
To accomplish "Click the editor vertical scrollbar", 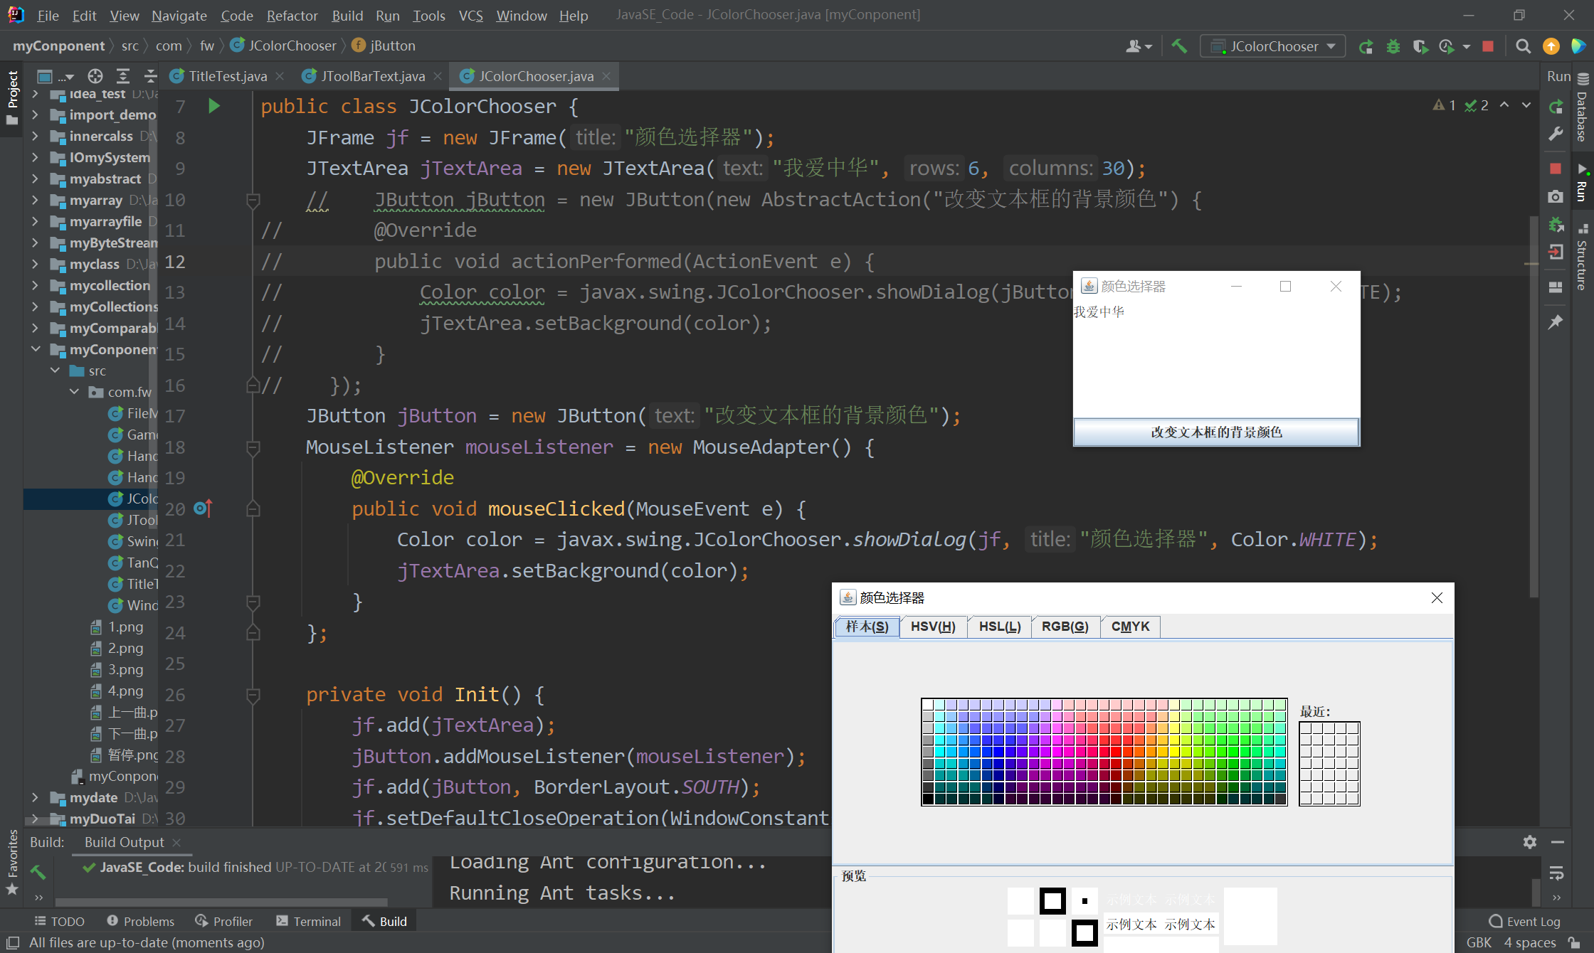I will coord(1534,405).
